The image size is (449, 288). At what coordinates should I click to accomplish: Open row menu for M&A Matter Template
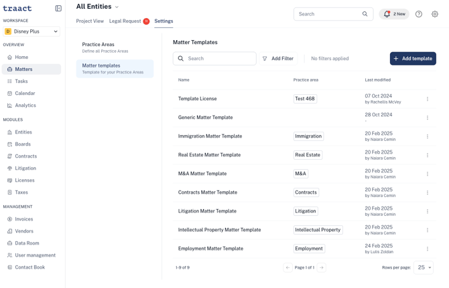428,174
